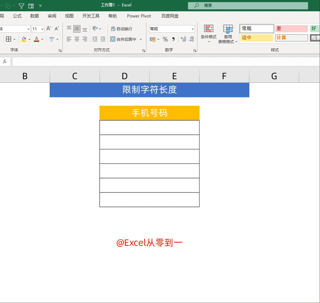Click into the formula bar

pyautogui.click(x=166, y=62)
